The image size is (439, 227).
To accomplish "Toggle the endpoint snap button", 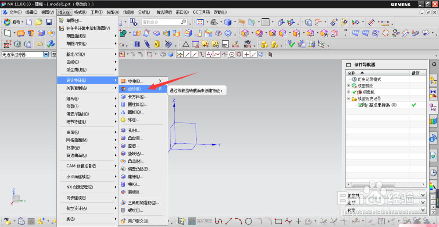I will (x=187, y=54).
